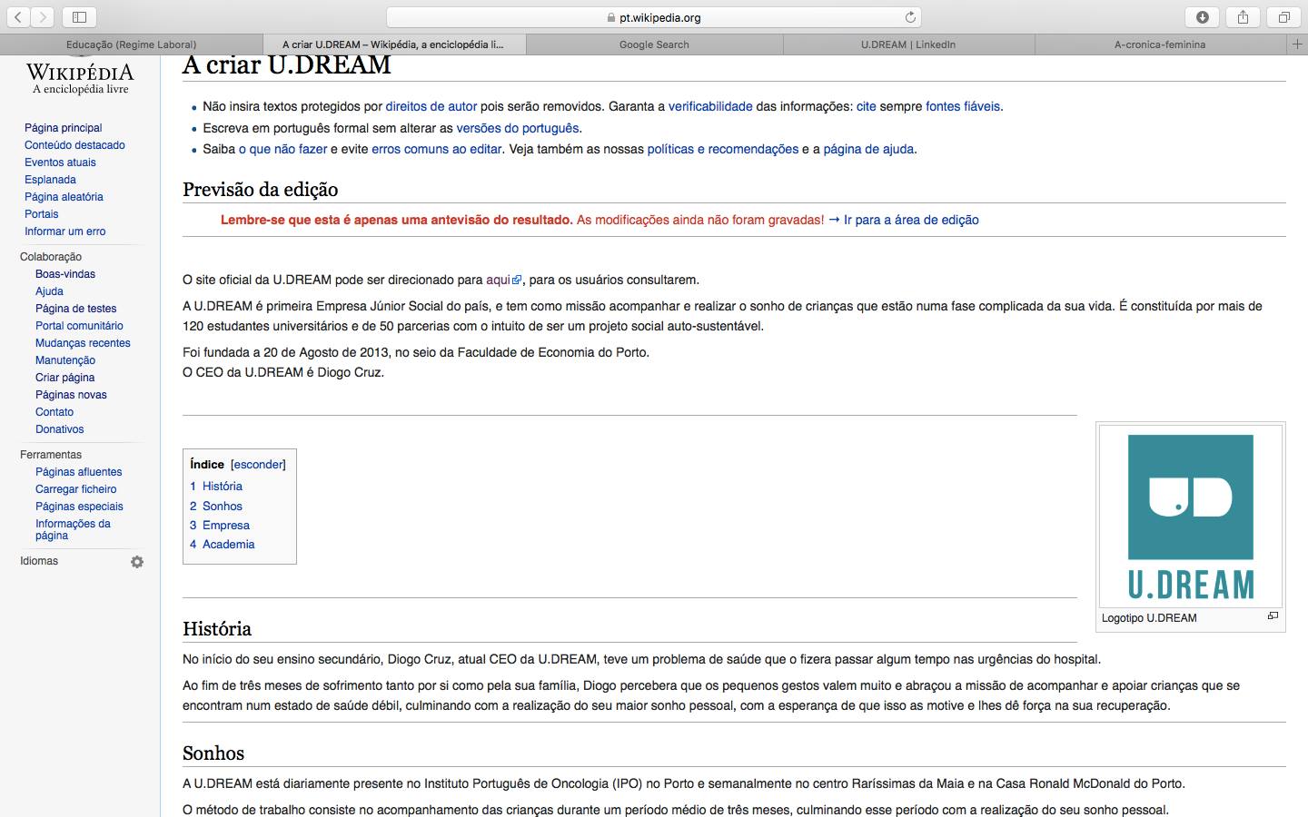Jump to Sonhos in the Índice
This screenshot has height=817, width=1308.
(216, 507)
